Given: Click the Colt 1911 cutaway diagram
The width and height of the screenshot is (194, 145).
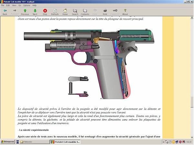Looking at the screenshot, I should pyautogui.click(x=89, y=63).
